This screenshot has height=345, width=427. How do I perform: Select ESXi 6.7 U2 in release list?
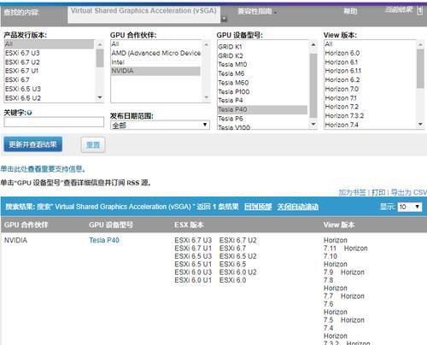tap(49, 62)
